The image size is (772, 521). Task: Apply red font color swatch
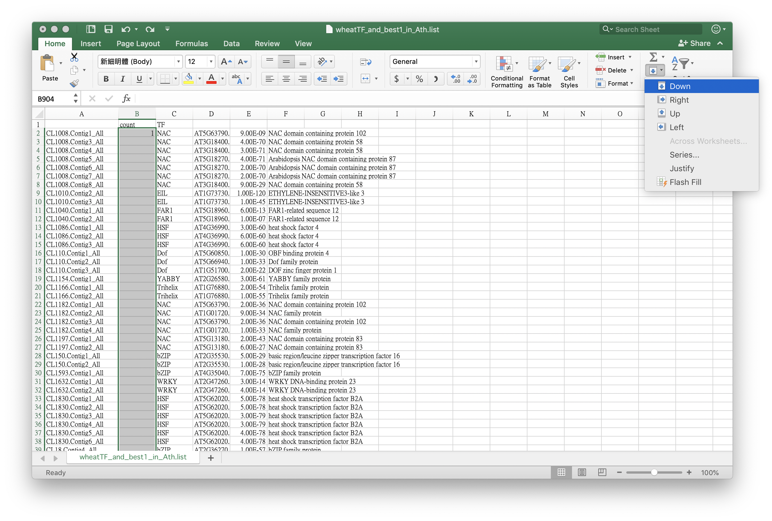point(211,78)
